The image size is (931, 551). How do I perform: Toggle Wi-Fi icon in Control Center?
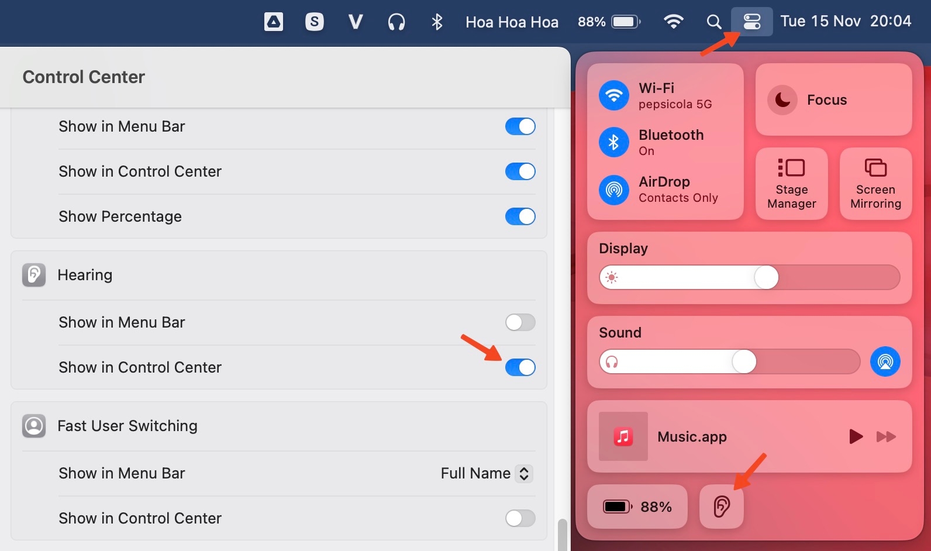[x=614, y=95]
